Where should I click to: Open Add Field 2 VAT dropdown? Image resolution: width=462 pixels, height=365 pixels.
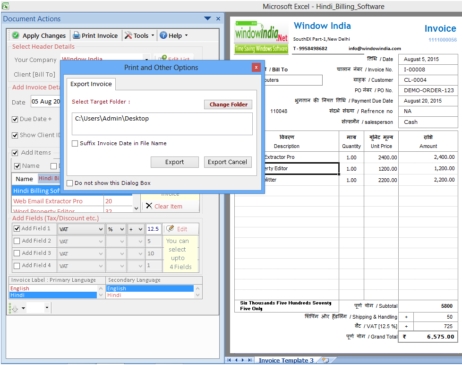tap(101, 242)
